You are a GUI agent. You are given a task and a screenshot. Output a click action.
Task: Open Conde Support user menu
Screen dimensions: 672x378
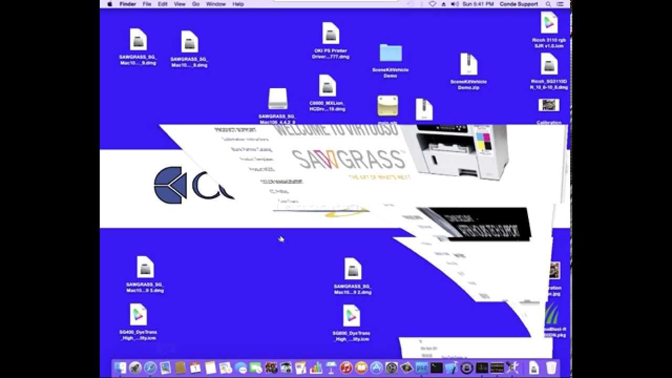tap(520, 4)
